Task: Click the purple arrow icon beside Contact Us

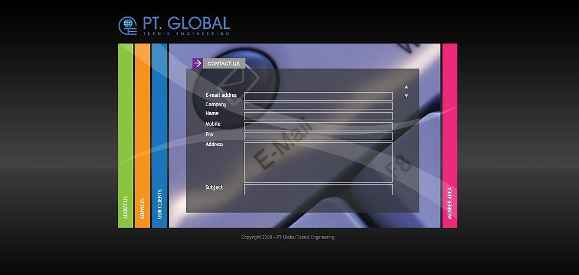Action: click(197, 63)
